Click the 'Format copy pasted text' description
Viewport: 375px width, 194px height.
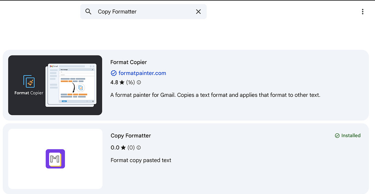[141, 160]
